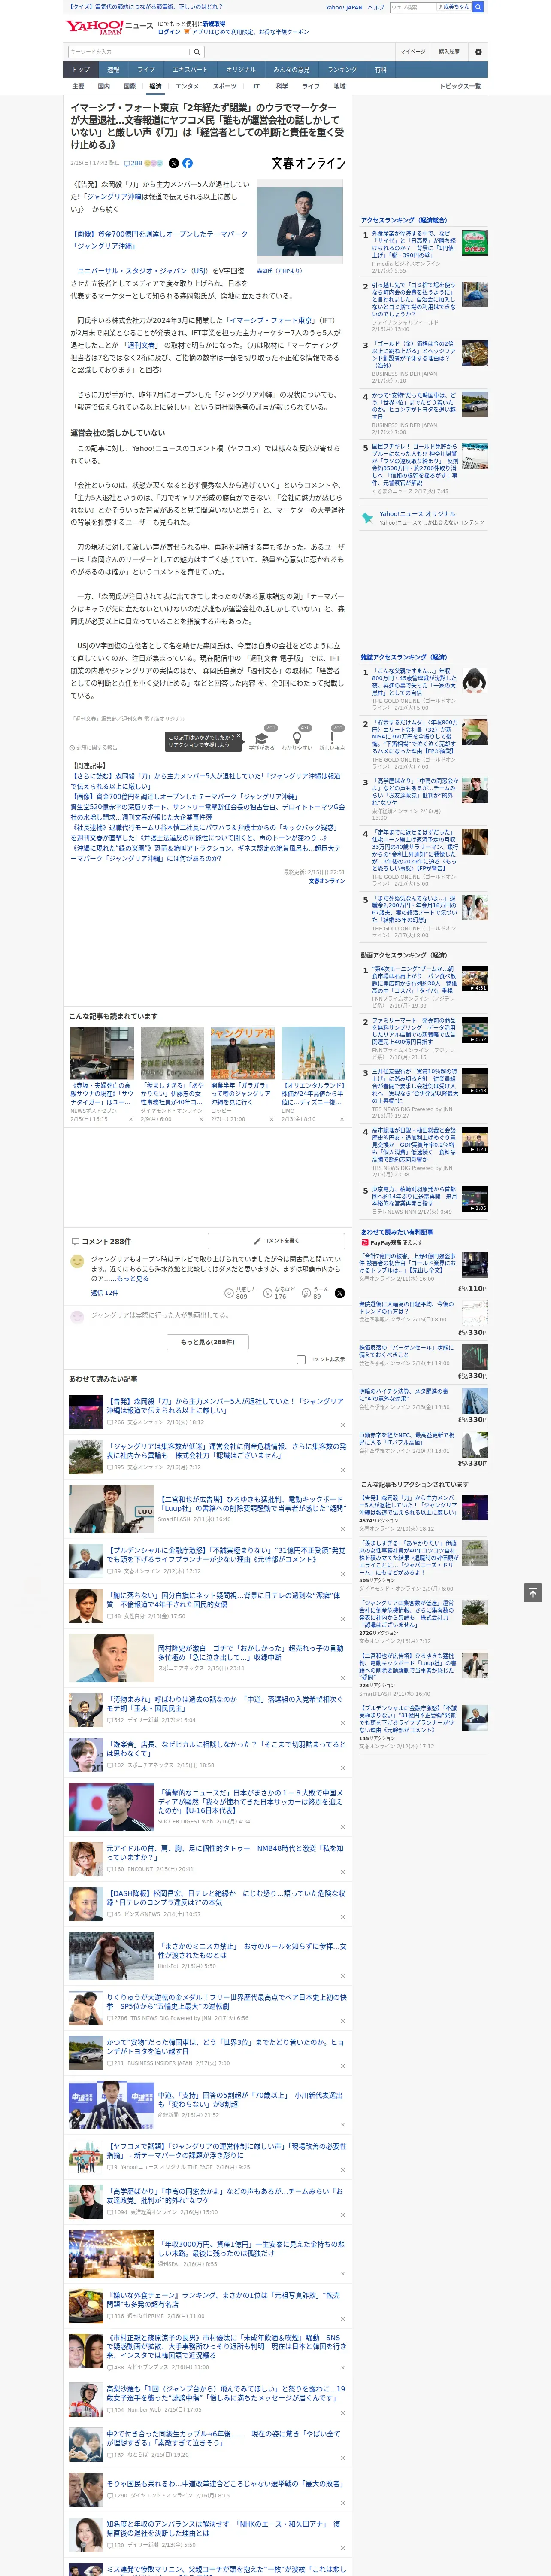Viewport: 551px width, 2576px height.
Task: Share the top comment on X
Action: point(340,1293)
